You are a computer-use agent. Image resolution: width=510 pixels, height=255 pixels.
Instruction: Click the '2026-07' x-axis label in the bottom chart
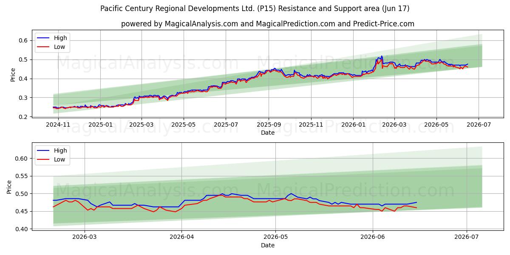(467, 237)
